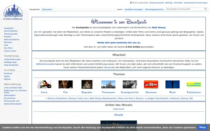The height and width of the screenshot is (131, 210).
Task: Open the Diskussionsseite link at top
Action: [x=156, y=3]
